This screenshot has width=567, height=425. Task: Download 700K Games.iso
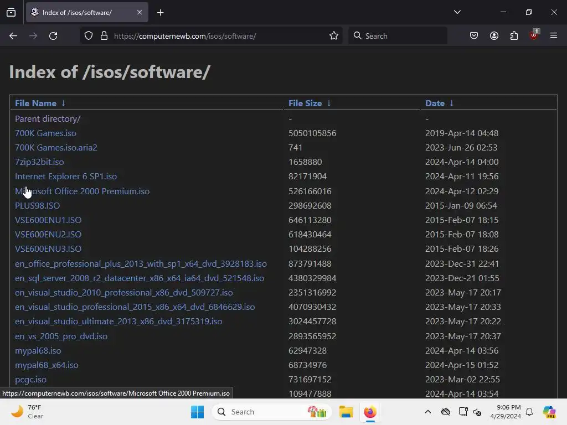pos(45,133)
